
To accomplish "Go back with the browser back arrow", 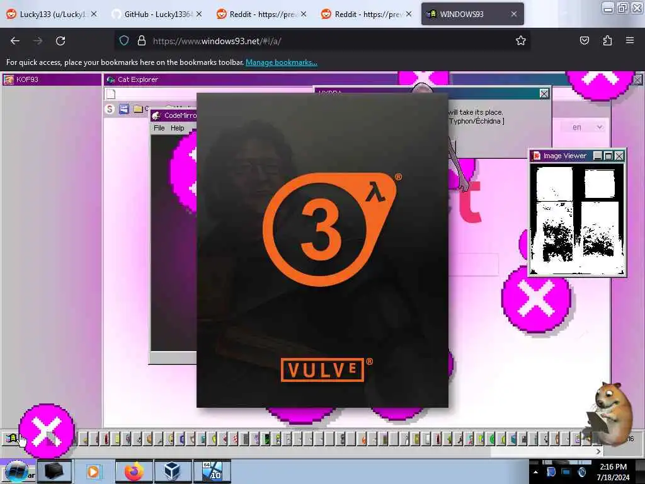I will tap(15, 41).
